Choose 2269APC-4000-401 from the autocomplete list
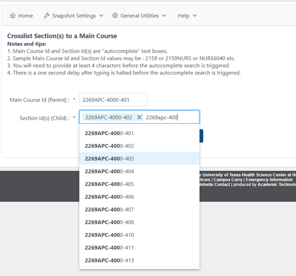The width and height of the screenshot is (296, 276). click(x=139, y=133)
